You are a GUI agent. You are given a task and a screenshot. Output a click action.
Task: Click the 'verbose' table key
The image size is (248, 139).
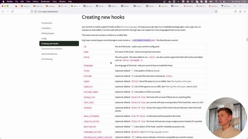click(88, 108)
